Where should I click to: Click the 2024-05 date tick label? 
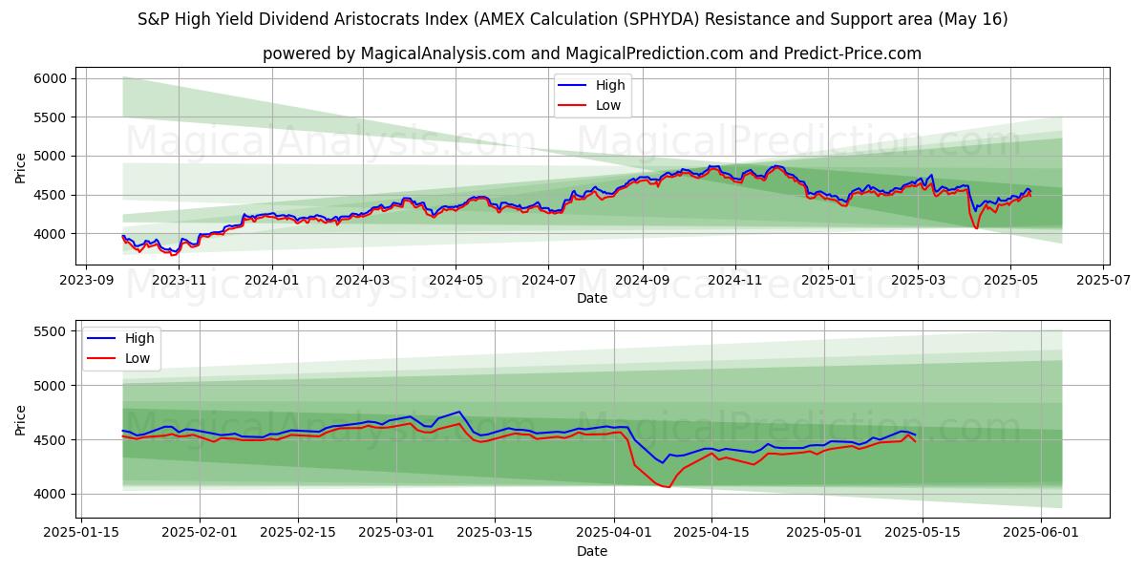coord(455,281)
